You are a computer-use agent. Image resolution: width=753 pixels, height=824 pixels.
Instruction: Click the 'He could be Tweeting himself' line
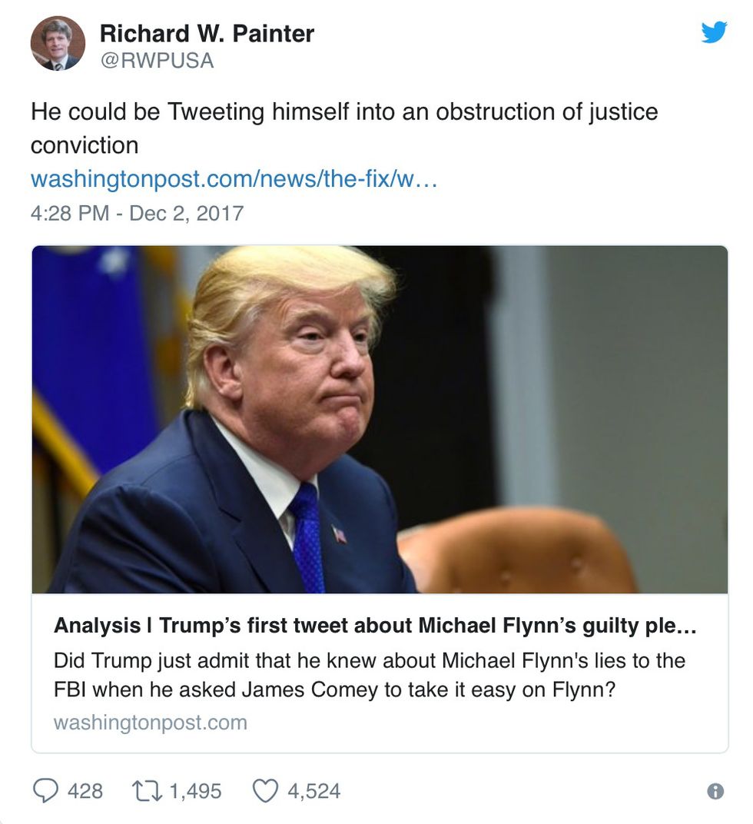point(344,112)
